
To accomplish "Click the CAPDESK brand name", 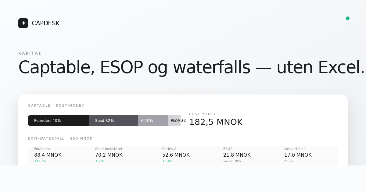I will tap(45, 23).
